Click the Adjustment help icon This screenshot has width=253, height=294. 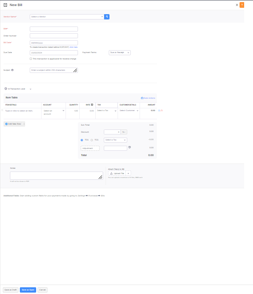(x=130, y=147)
